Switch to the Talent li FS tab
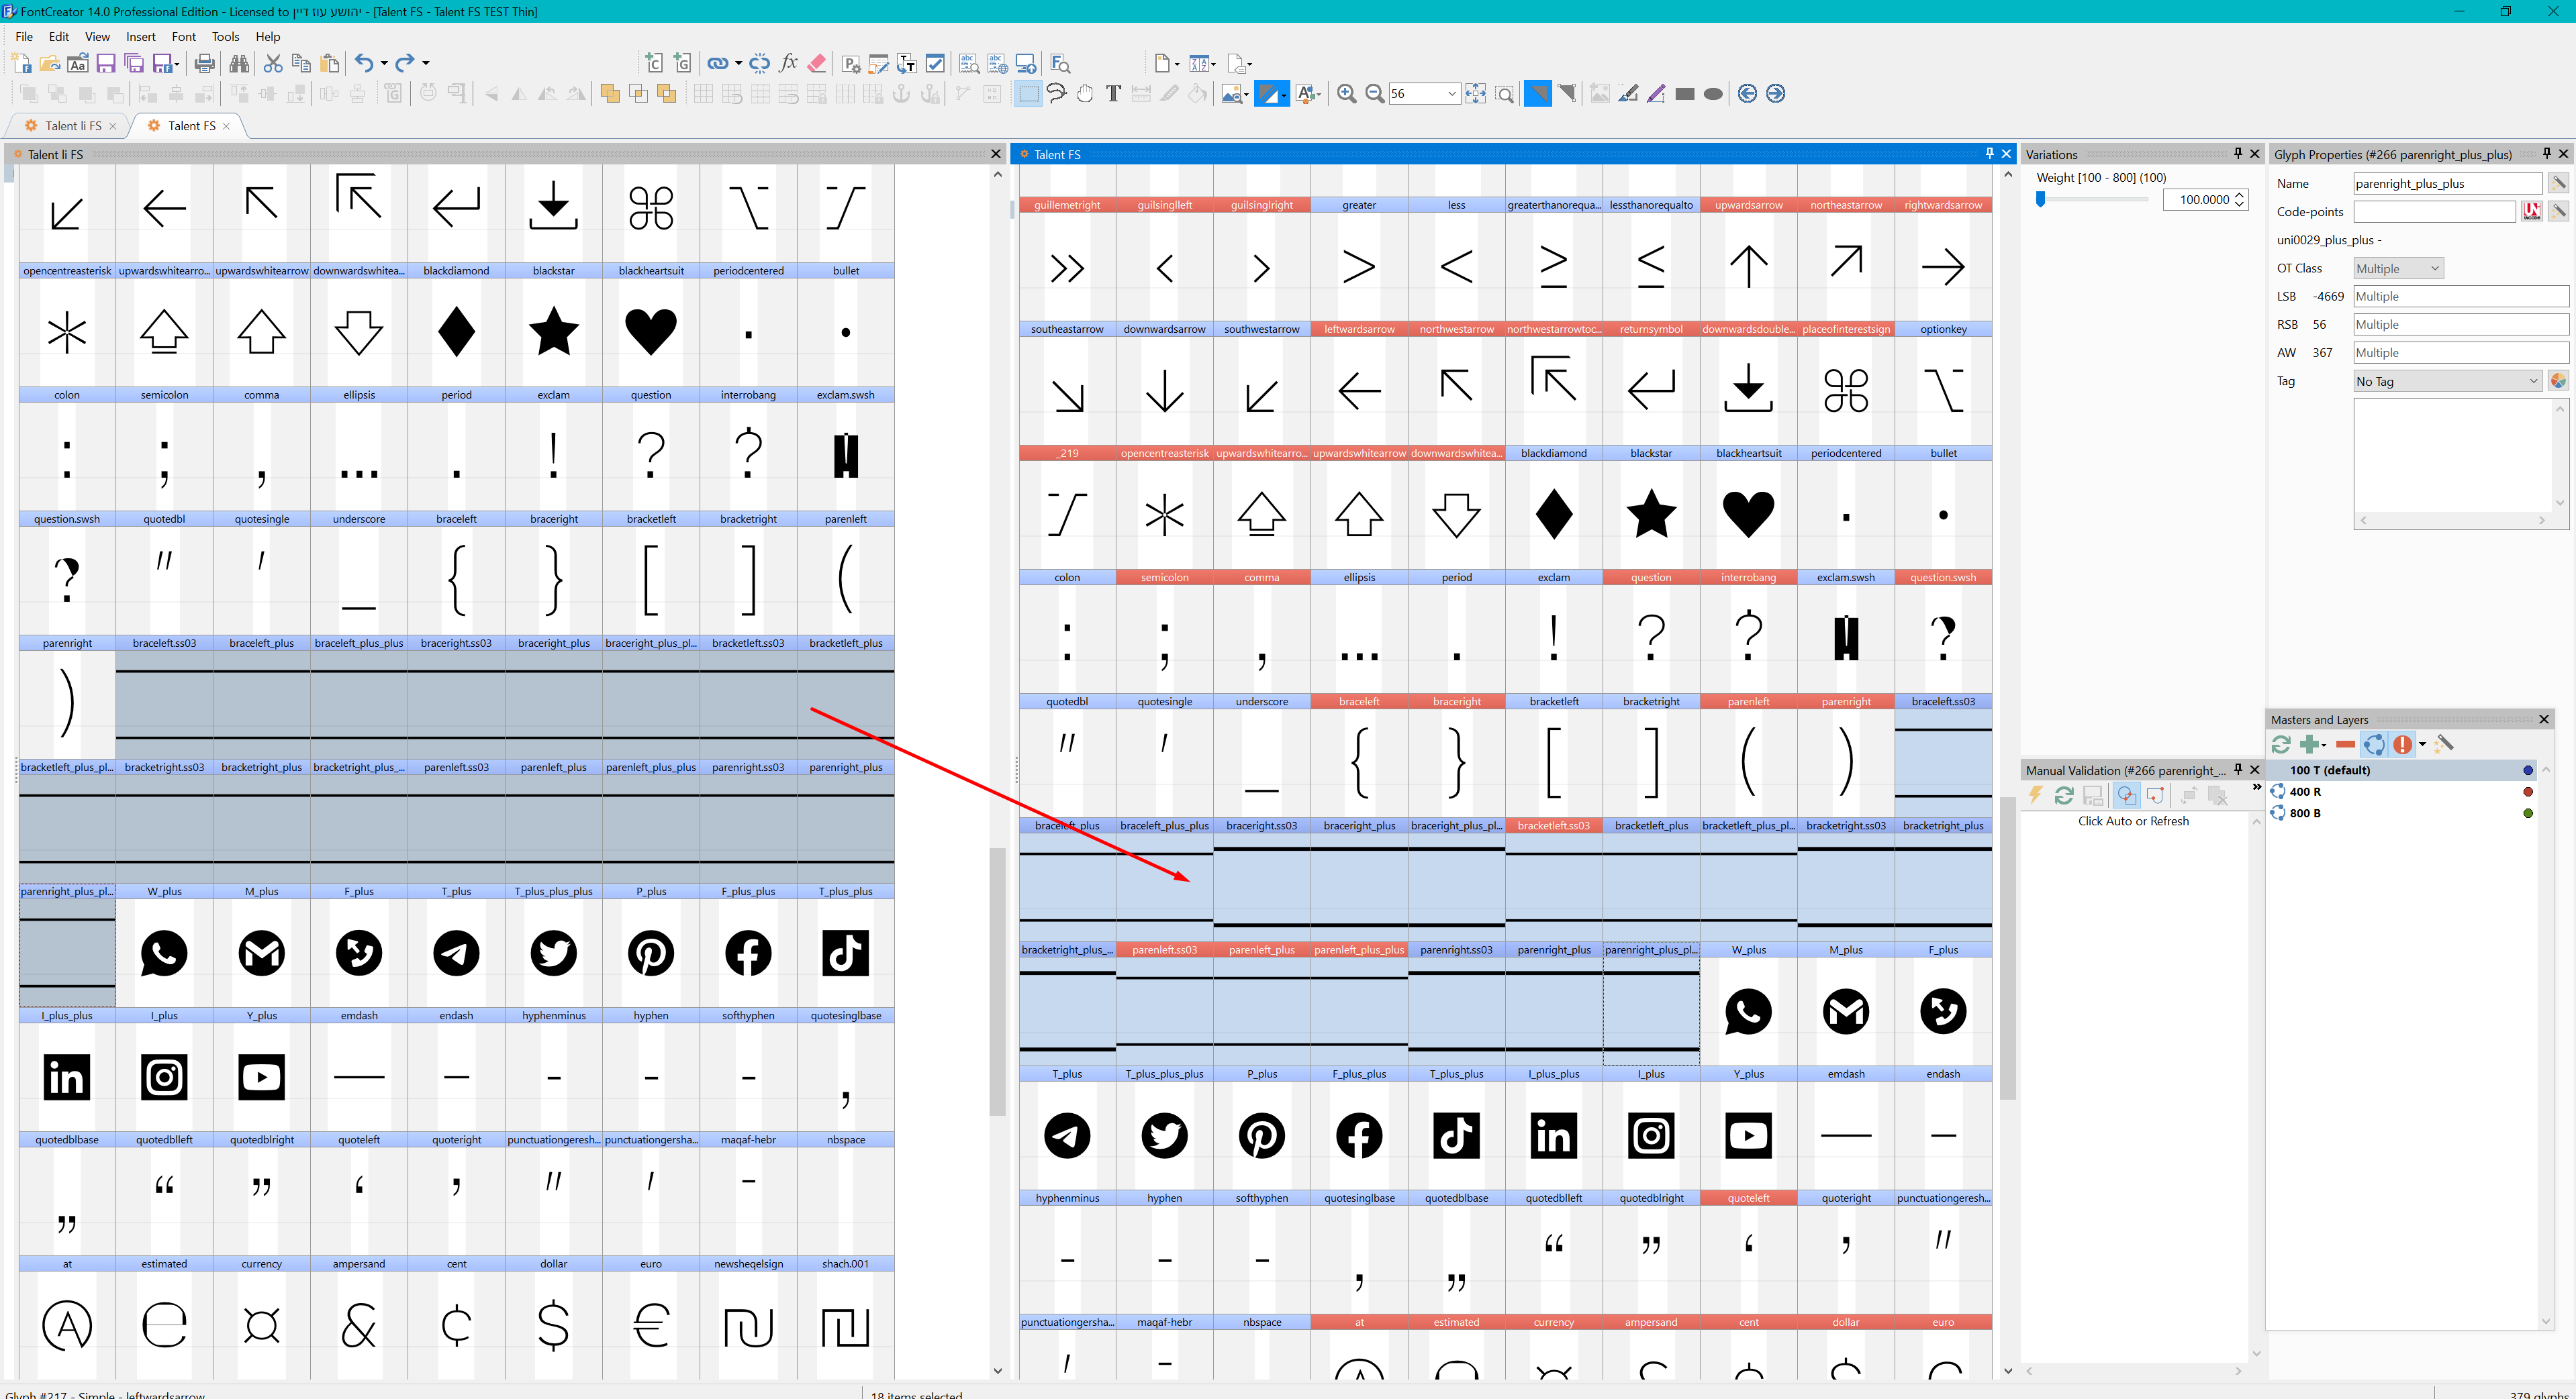The image size is (2576, 1399). pyautogui.click(x=73, y=126)
